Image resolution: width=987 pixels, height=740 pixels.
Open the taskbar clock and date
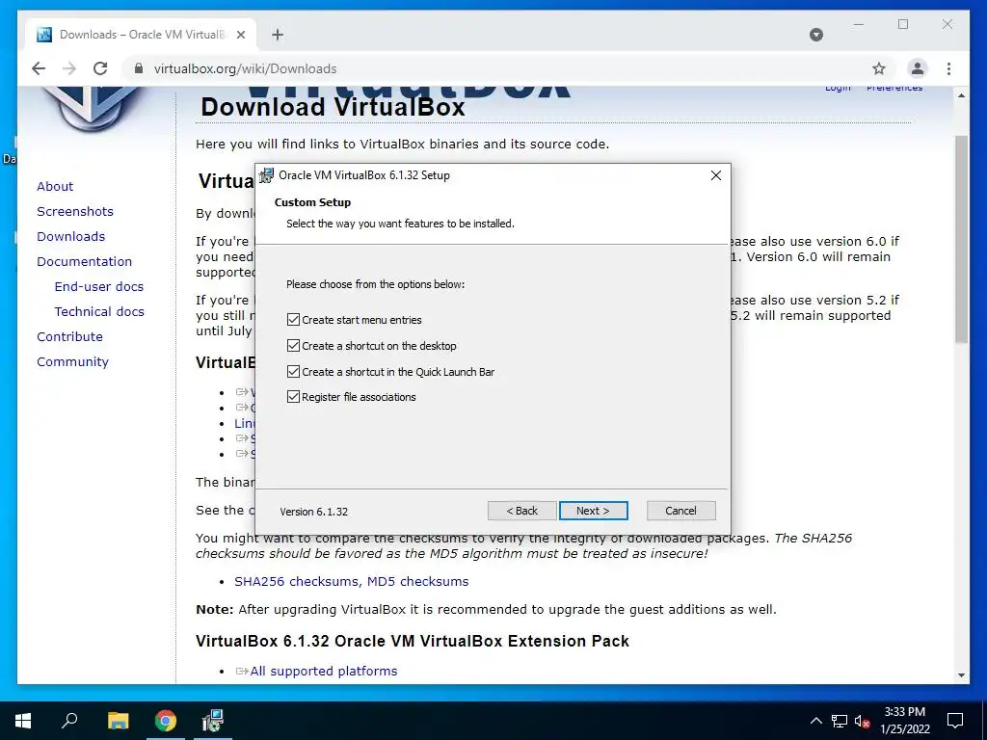coord(904,721)
